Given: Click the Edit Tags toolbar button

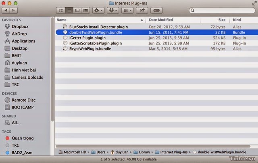Looking at the screenshot, I should coord(156,10).
